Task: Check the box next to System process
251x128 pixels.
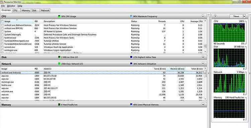Action: pos(2,31)
